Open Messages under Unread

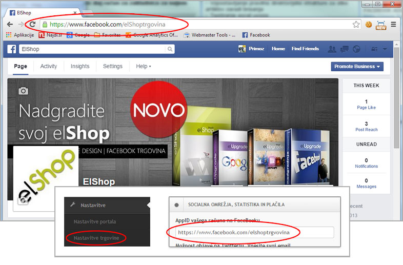(x=367, y=184)
